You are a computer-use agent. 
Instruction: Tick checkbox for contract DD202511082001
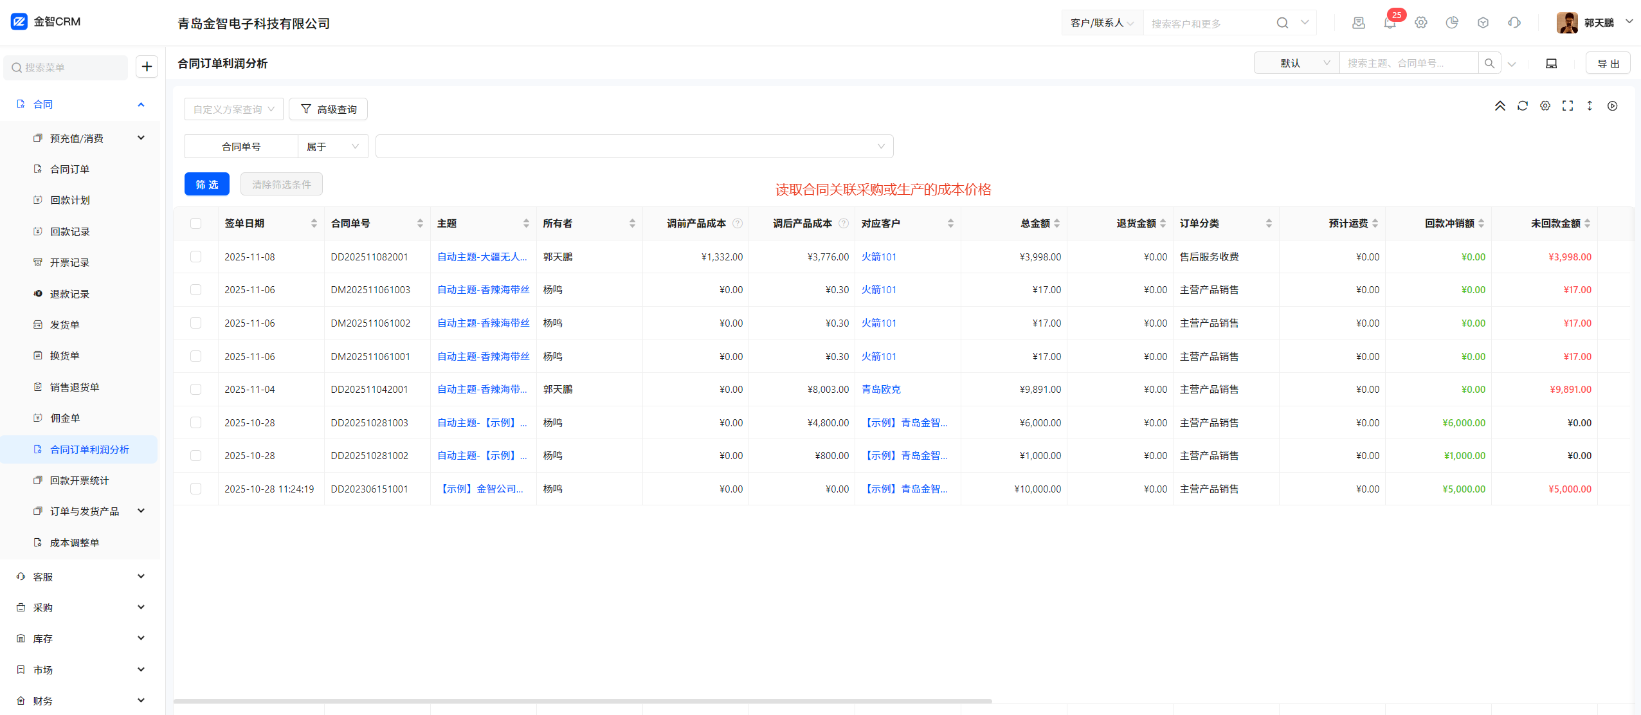pyautogui.click(x=196, y=257)
